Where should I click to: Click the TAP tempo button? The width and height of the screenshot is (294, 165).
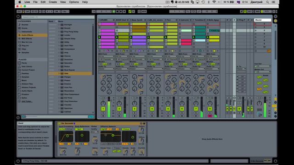[27, 11]
